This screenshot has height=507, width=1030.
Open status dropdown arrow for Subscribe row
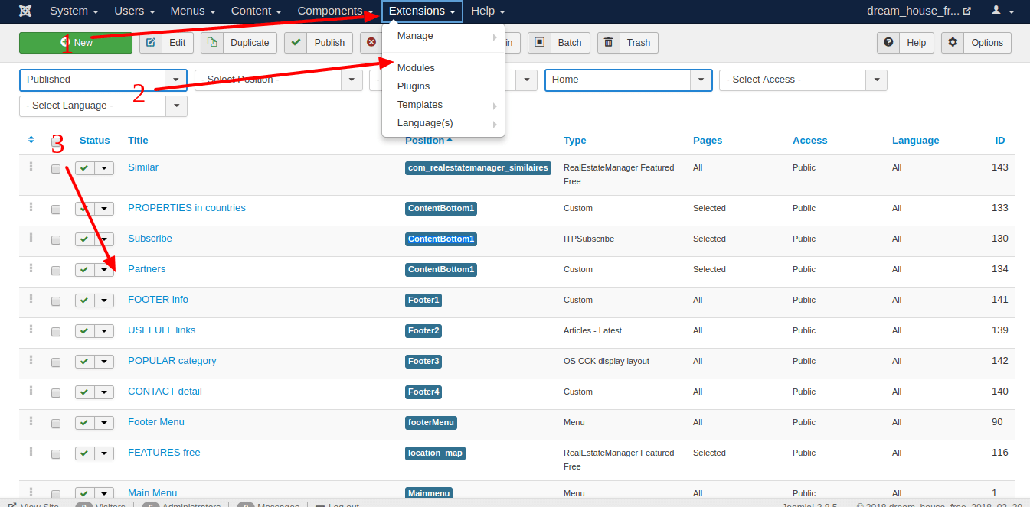[x=105, y=239]
